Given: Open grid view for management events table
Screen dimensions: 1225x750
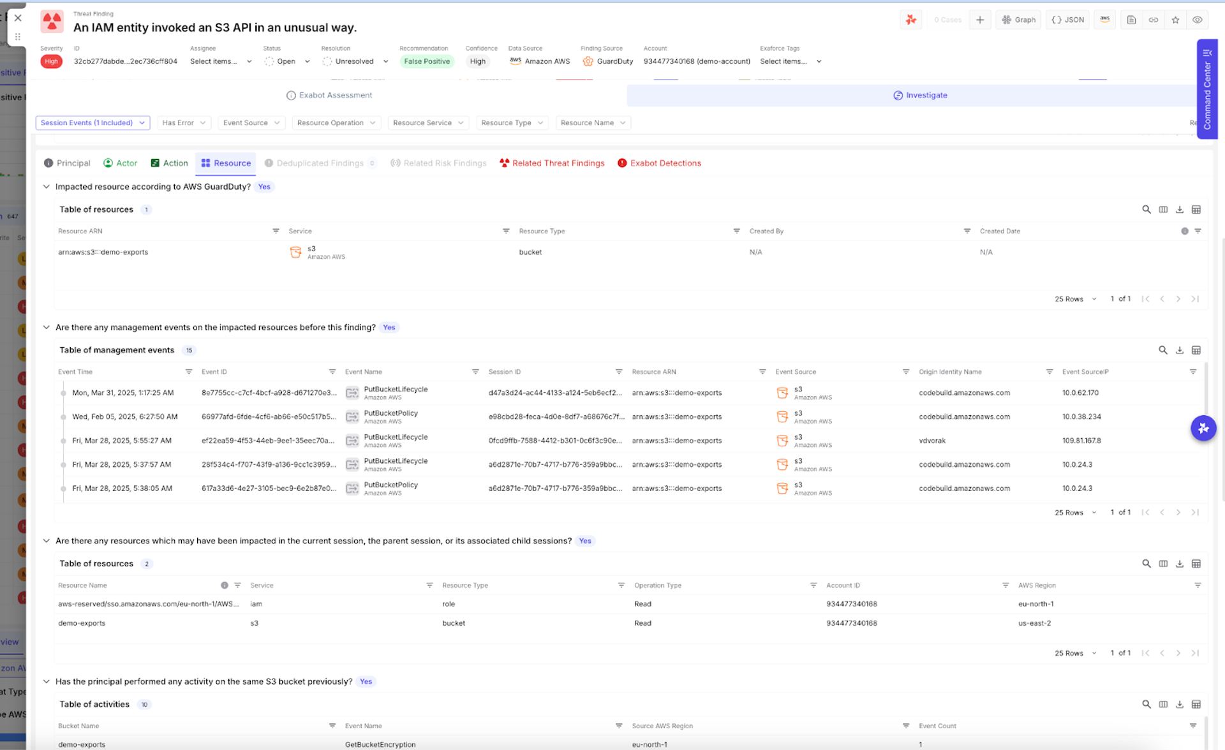Looking at the screenshot, I should click(x=1196, y=350).
